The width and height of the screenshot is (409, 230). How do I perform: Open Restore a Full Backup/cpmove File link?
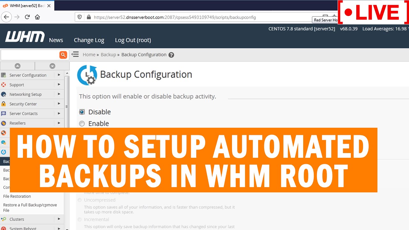point(30,208)
